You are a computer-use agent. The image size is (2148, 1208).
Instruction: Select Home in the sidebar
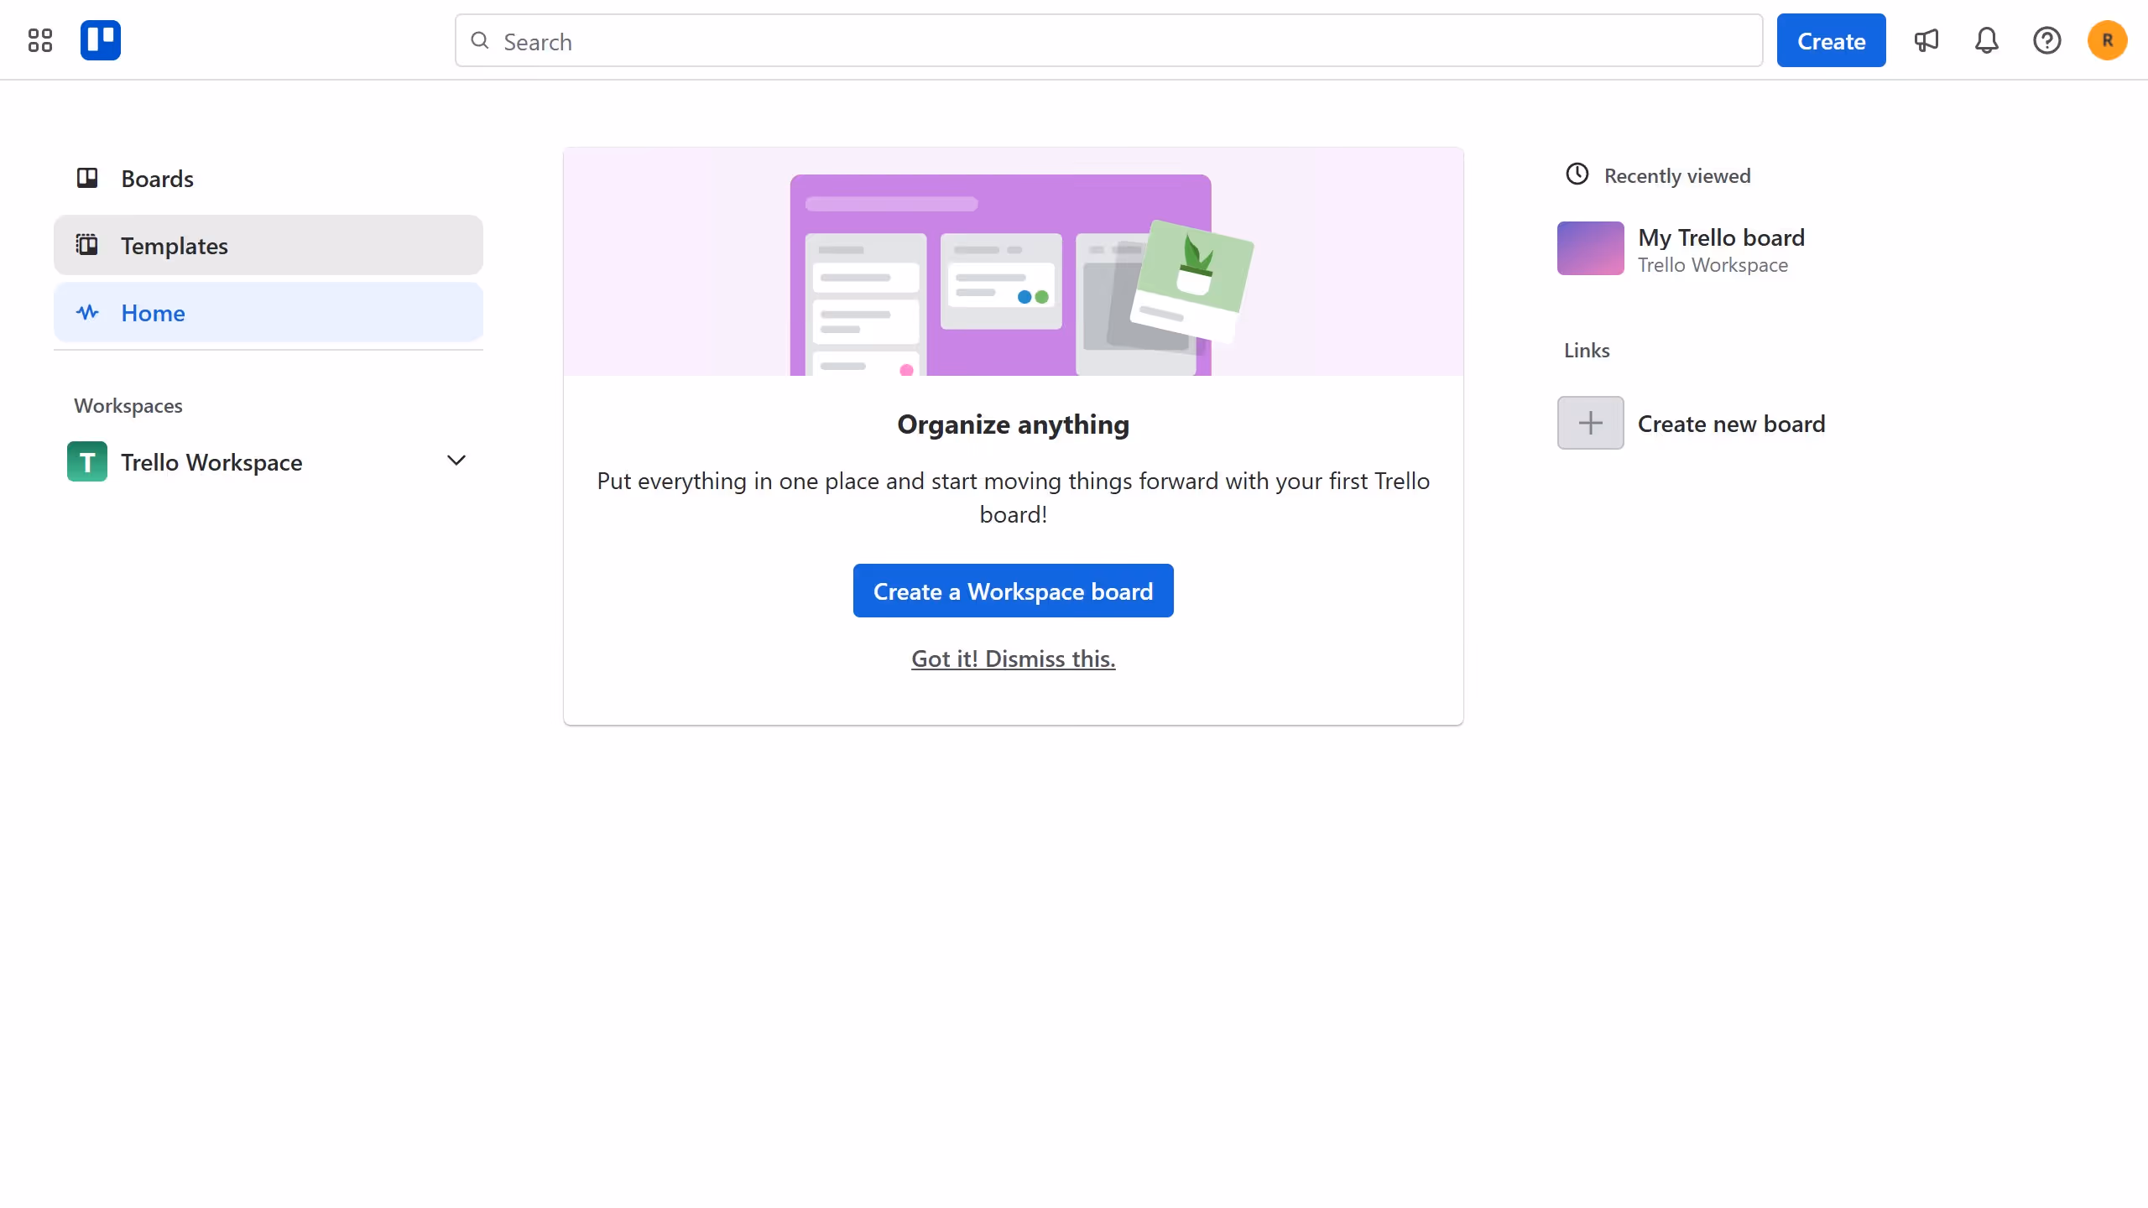[x=268, y=312]
